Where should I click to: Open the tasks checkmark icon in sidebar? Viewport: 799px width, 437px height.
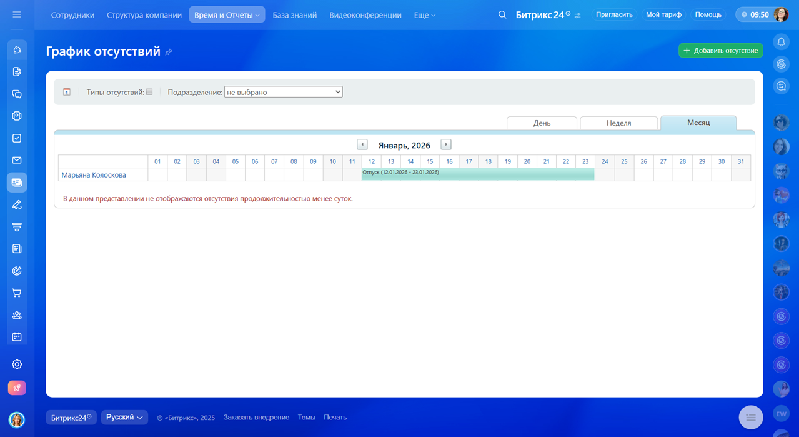pyautogui.click(x=17, y=138)
